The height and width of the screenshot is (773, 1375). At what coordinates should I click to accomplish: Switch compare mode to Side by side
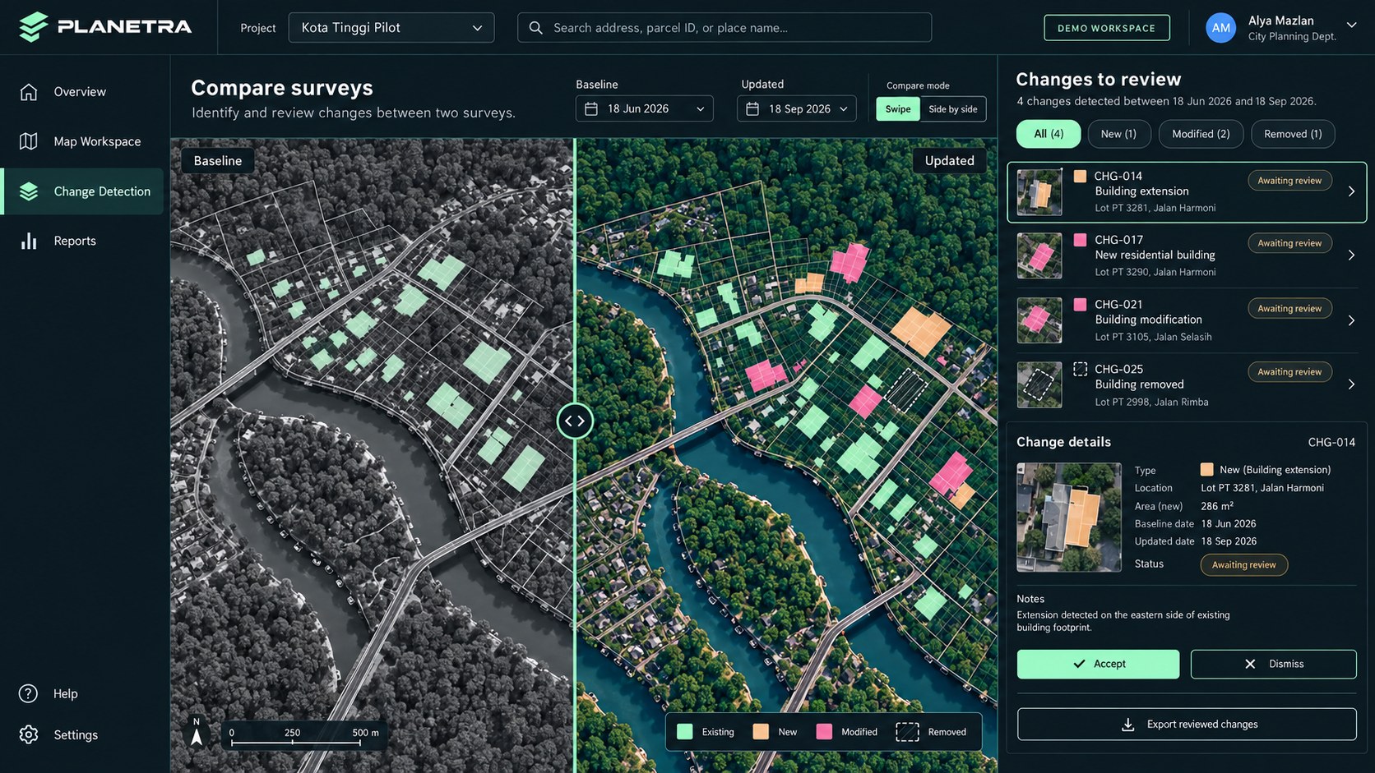[953, 109]
